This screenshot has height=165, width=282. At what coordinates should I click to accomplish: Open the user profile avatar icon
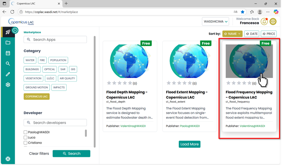[x=273, y=21]
